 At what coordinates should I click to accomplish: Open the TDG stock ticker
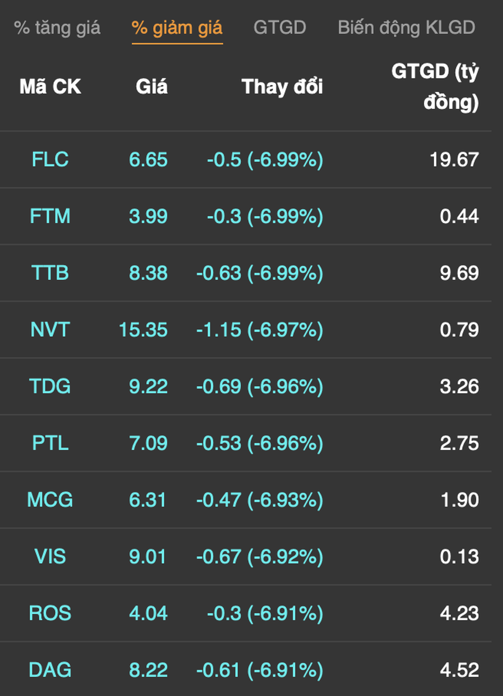pos(50,386)
